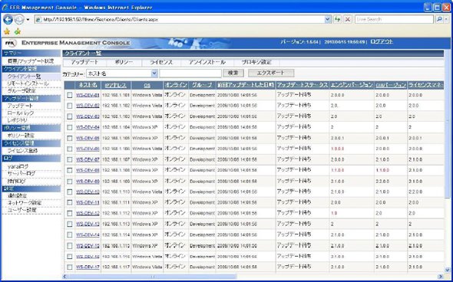Click the page icon in the address bar
Image resolution: width=453 pixels, height=282 pixels.
[x=38, y=20]
